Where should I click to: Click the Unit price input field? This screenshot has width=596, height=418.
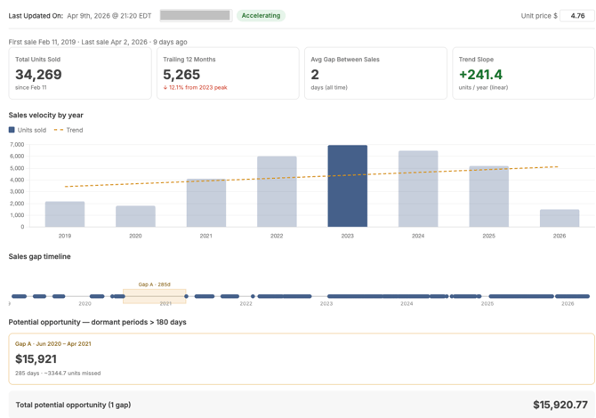576,15
